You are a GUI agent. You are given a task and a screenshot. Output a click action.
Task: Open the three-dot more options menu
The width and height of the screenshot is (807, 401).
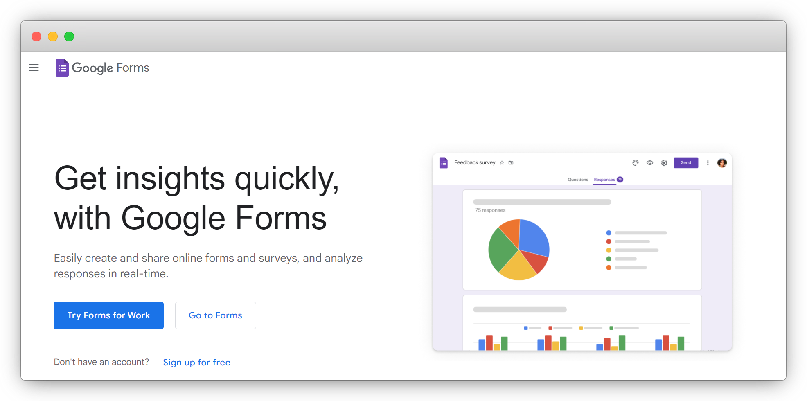(x=708, y=163)
